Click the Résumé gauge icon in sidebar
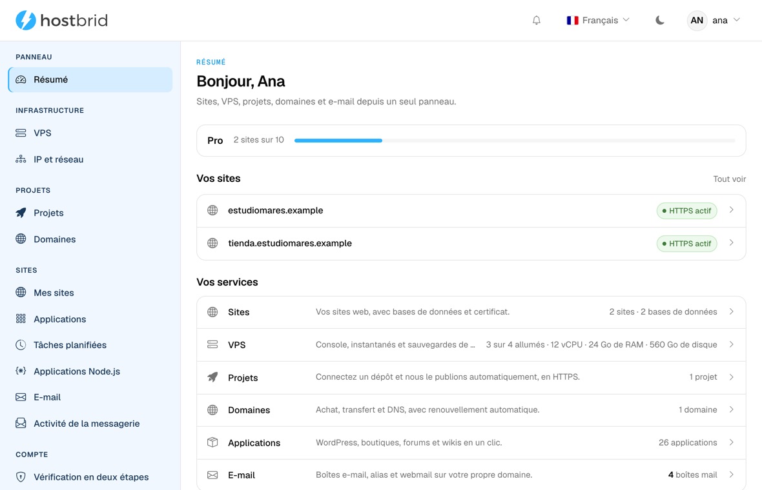 pos(21,79)
